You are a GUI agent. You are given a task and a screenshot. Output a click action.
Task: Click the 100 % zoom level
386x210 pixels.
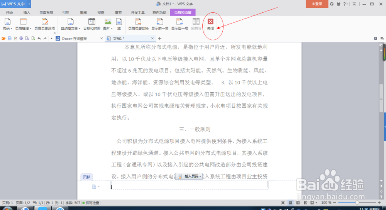pos(326,203)
